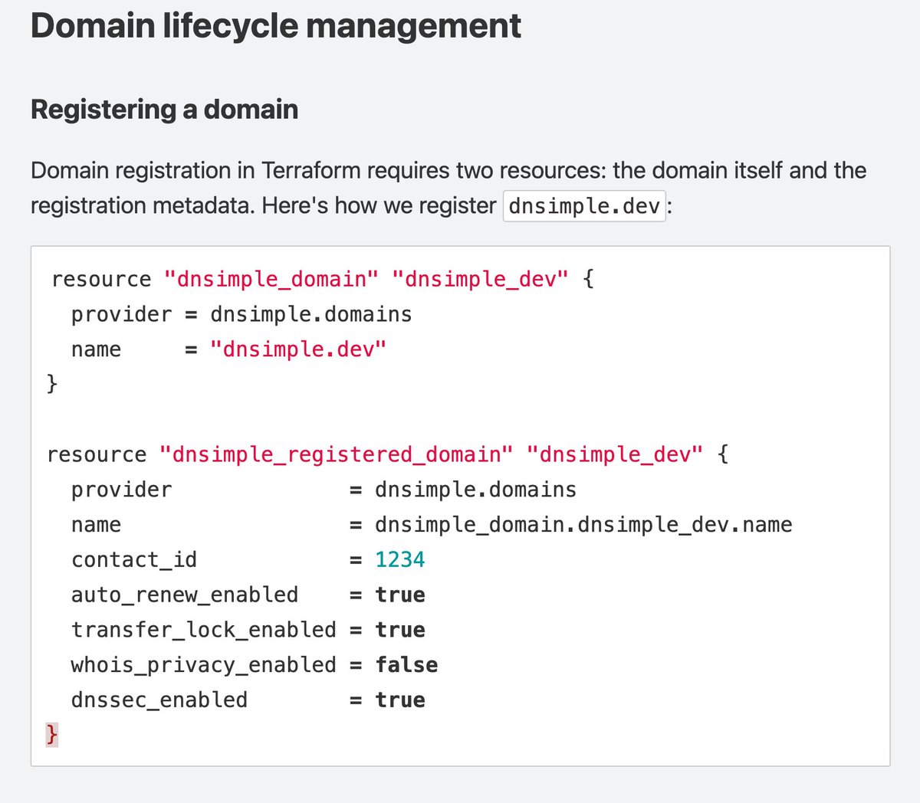Select the provider value dnsimple.domains in first resource

(310, 314)
